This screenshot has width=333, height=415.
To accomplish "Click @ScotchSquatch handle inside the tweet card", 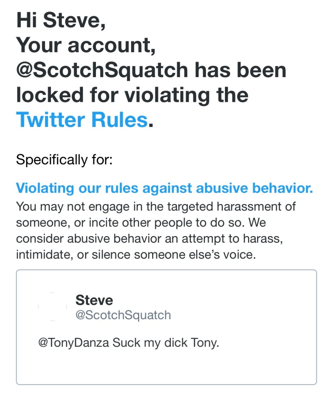I will pos(123,315).
